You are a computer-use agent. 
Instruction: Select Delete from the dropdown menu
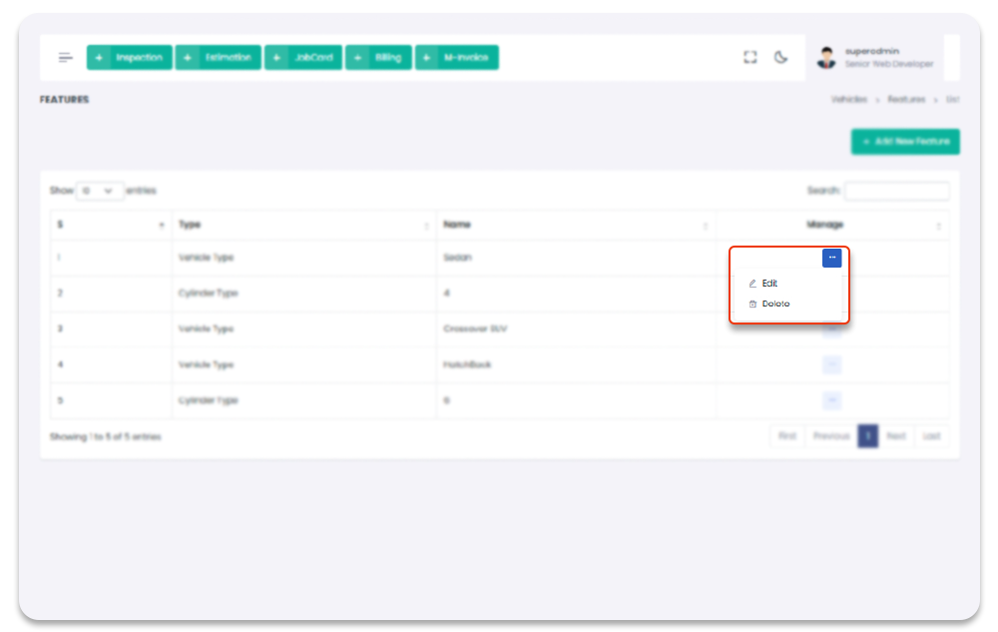pos(775,304)
